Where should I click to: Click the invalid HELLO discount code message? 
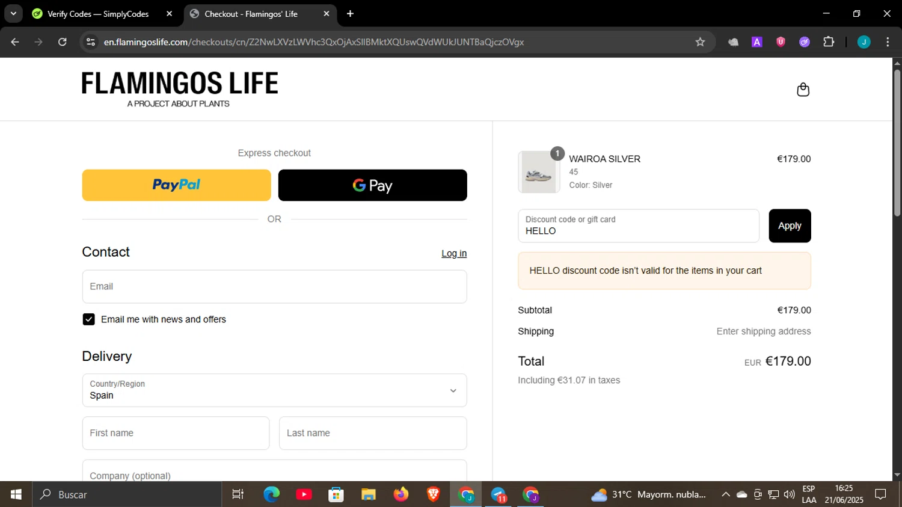(664, 271)
